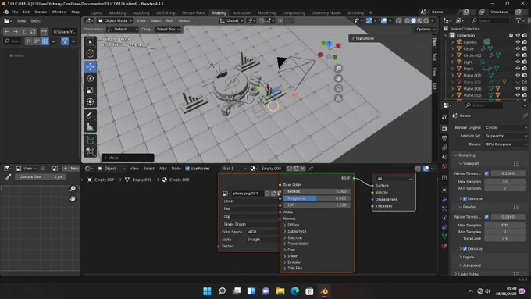Open Render properties tab icon
Screen dimensions: 531x299
(444, 129)
